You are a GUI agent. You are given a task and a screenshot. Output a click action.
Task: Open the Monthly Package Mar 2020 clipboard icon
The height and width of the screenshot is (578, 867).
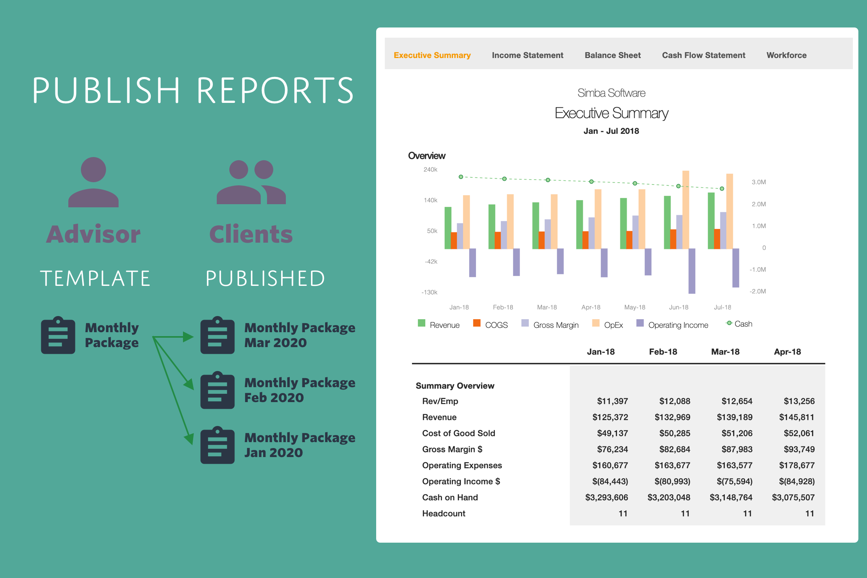coord(217,336)
